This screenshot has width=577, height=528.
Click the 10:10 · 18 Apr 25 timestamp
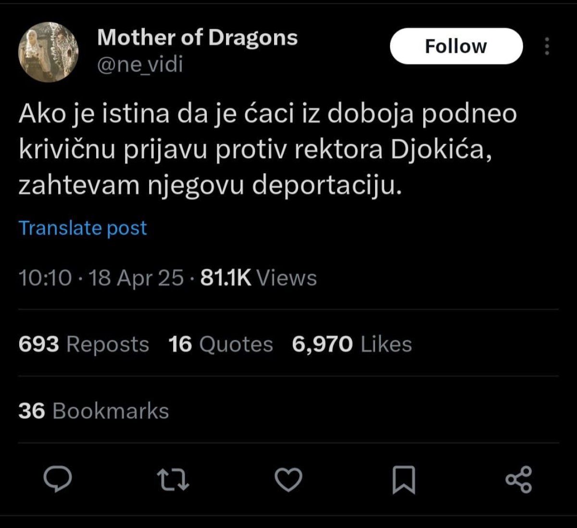click(x=101, y=278)
